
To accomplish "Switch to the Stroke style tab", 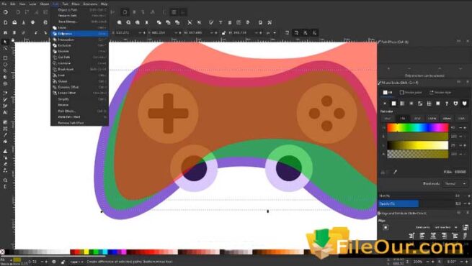I will pyautogui.click(x=440, y=93).
